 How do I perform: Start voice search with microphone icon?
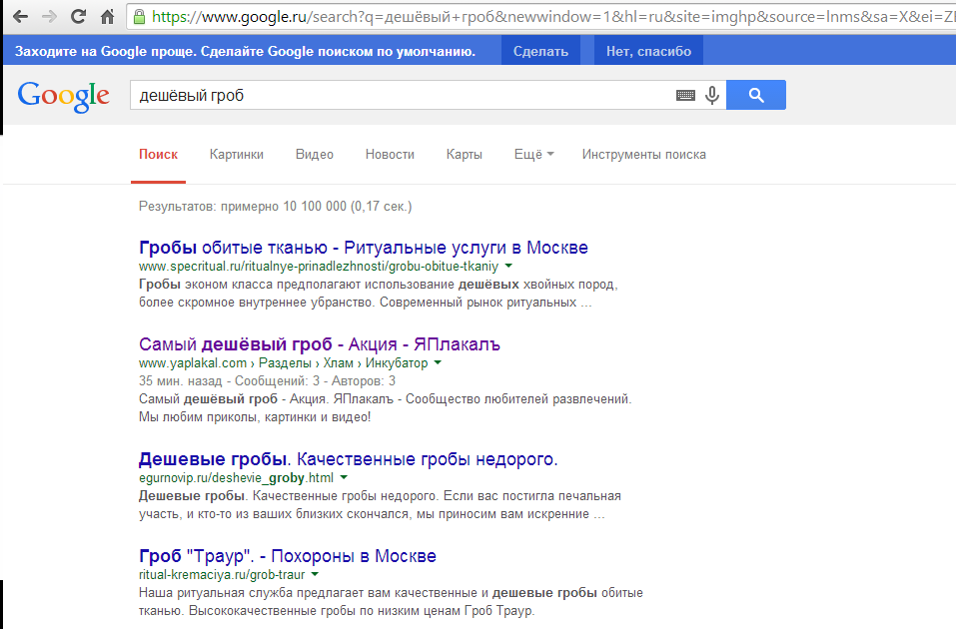point(711,95)
